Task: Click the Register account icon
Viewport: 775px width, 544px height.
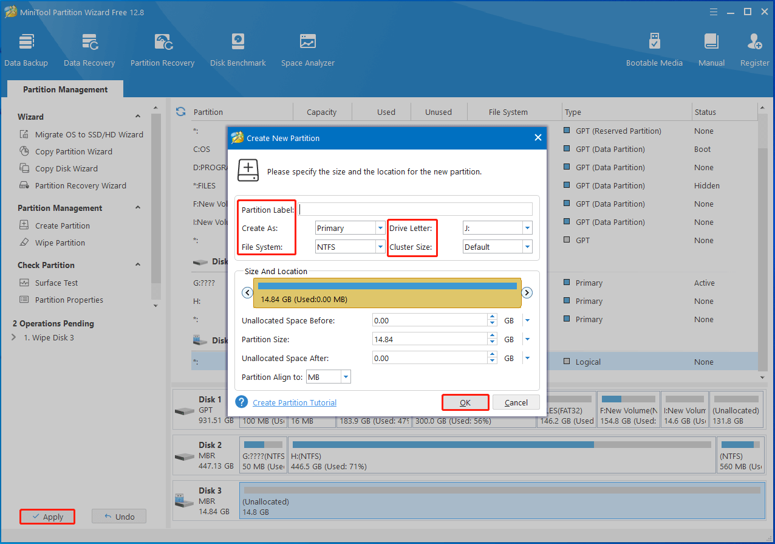Action: [x=755, y=50]
